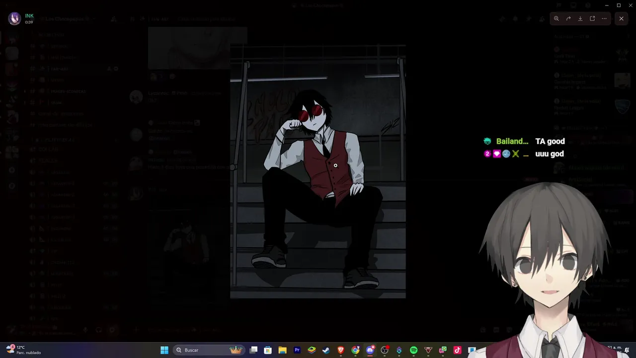
Task: Open Spotify from taskbar
Action: point(413,350)
